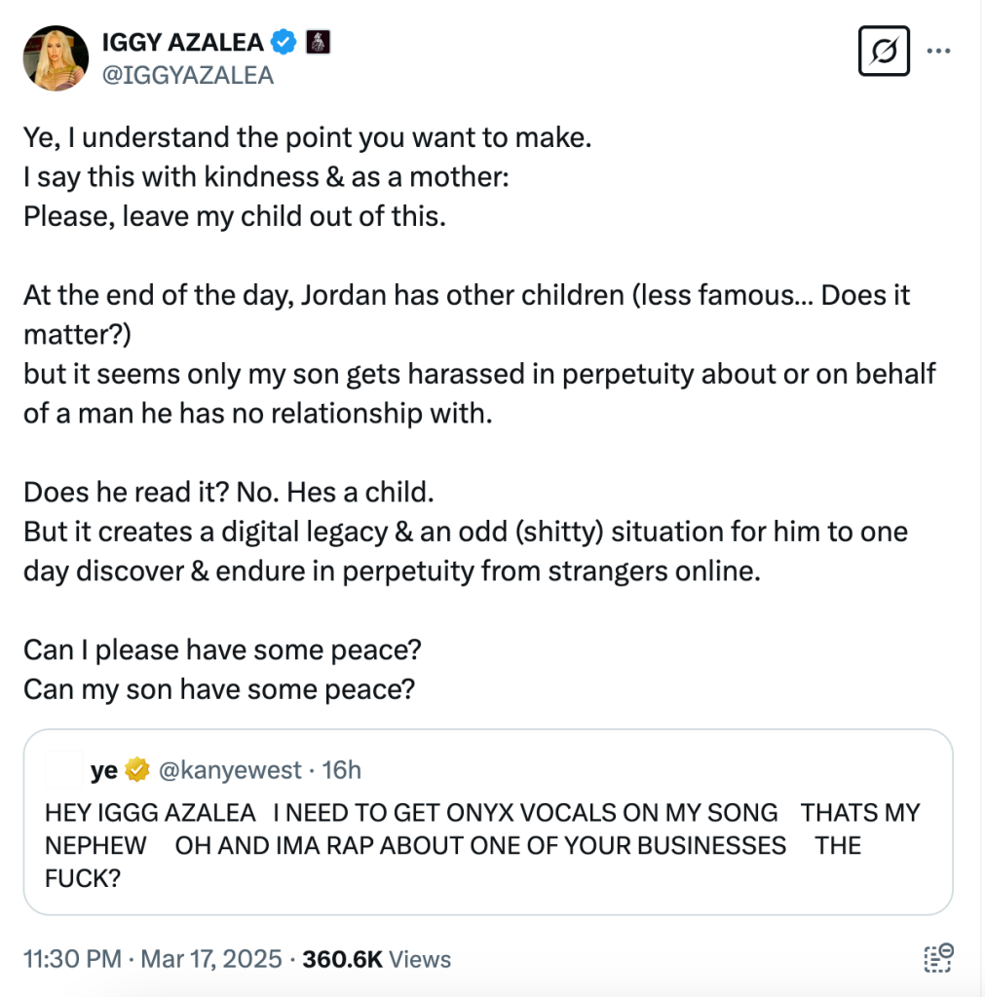This screenshot has width=985, height=997.
Task: Click the notes icon at bottom right
Action: click(x=937, y=958)
